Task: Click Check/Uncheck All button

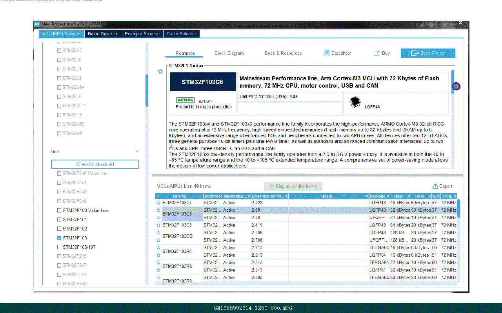Action: [x=95, y=164]
